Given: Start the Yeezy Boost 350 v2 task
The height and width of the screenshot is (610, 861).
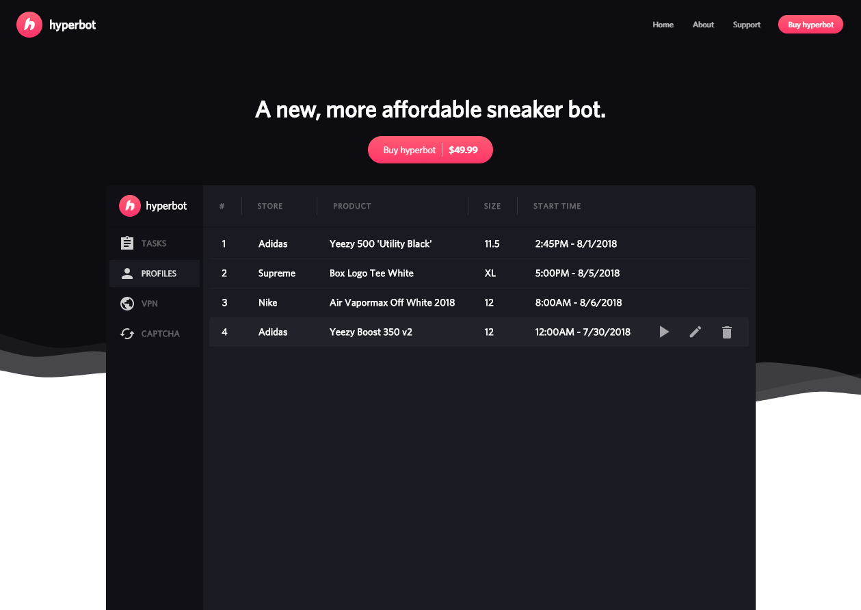Looking at the screenshot, I should click(x=664, y=332).
